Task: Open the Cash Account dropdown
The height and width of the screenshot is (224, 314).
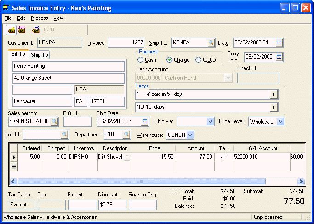Action: click(x=228, y=78)
